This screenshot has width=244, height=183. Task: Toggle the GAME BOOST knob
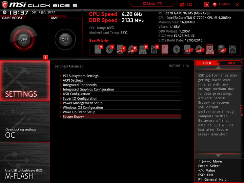[x=24, y=39]
